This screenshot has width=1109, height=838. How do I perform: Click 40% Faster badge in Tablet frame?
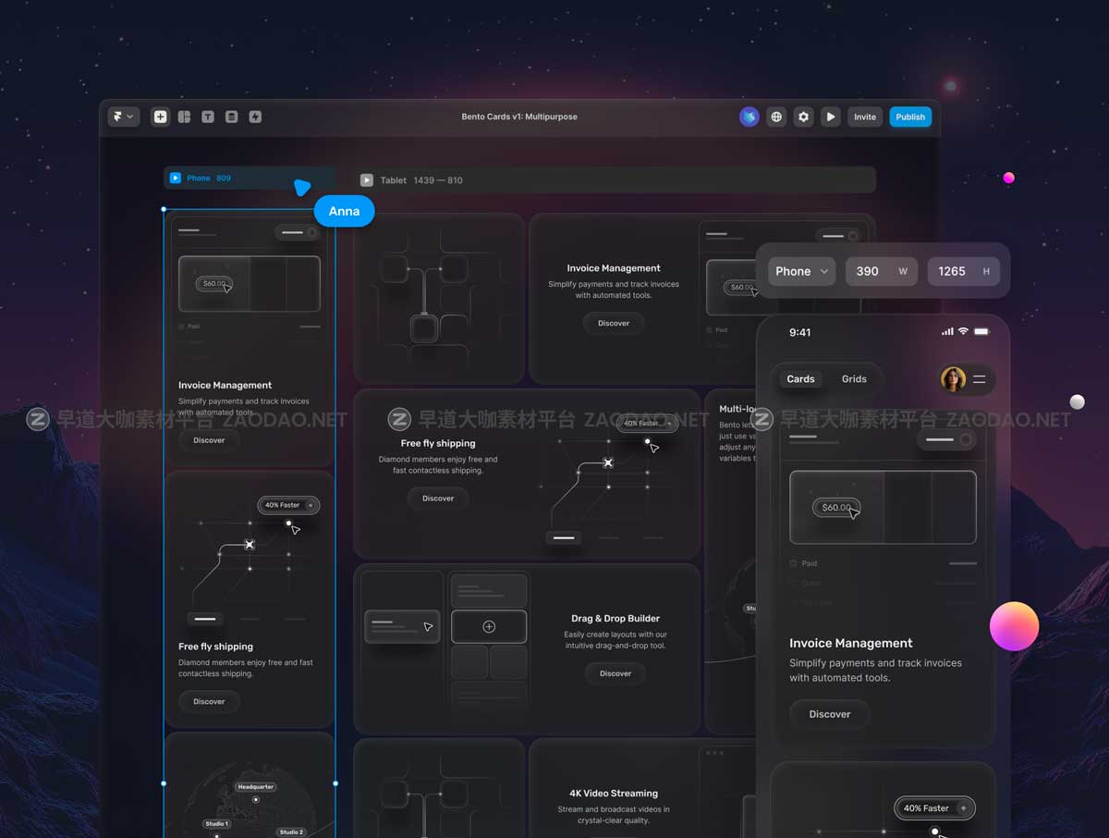pos(647,423)
